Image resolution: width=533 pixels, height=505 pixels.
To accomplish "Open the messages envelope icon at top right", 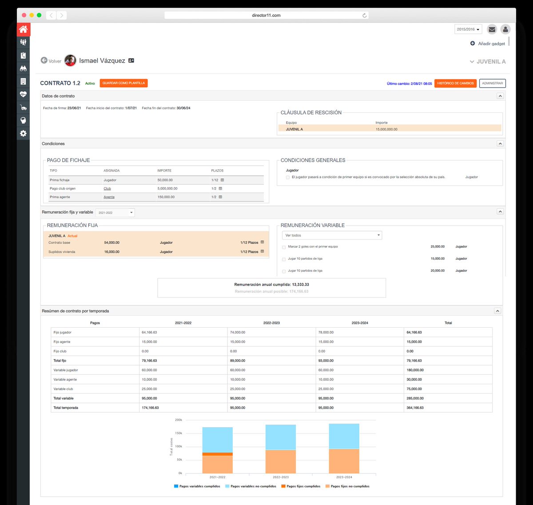I will click(x=492, y=29).
